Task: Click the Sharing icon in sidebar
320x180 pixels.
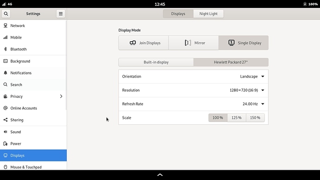Action: tap(6, 120)
